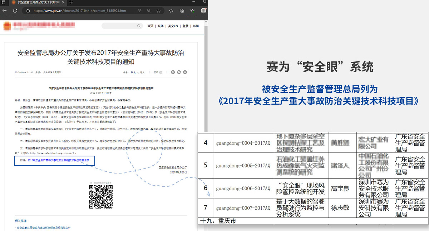This screenshot has width=429, height=231.
Task: Click the search magnifier icon on site
Action: click(139, 26)
